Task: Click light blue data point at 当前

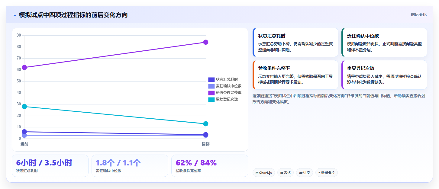Action: point(24,136)
